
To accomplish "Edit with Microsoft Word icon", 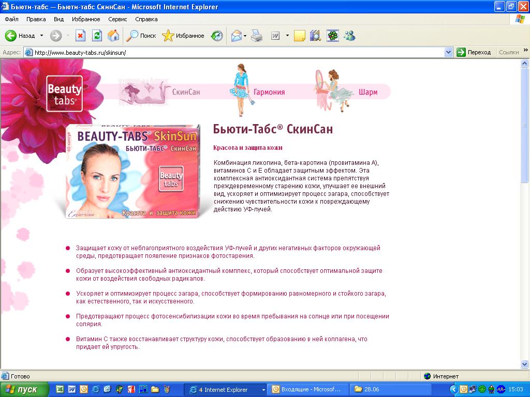I will click(x=275, y=36).
